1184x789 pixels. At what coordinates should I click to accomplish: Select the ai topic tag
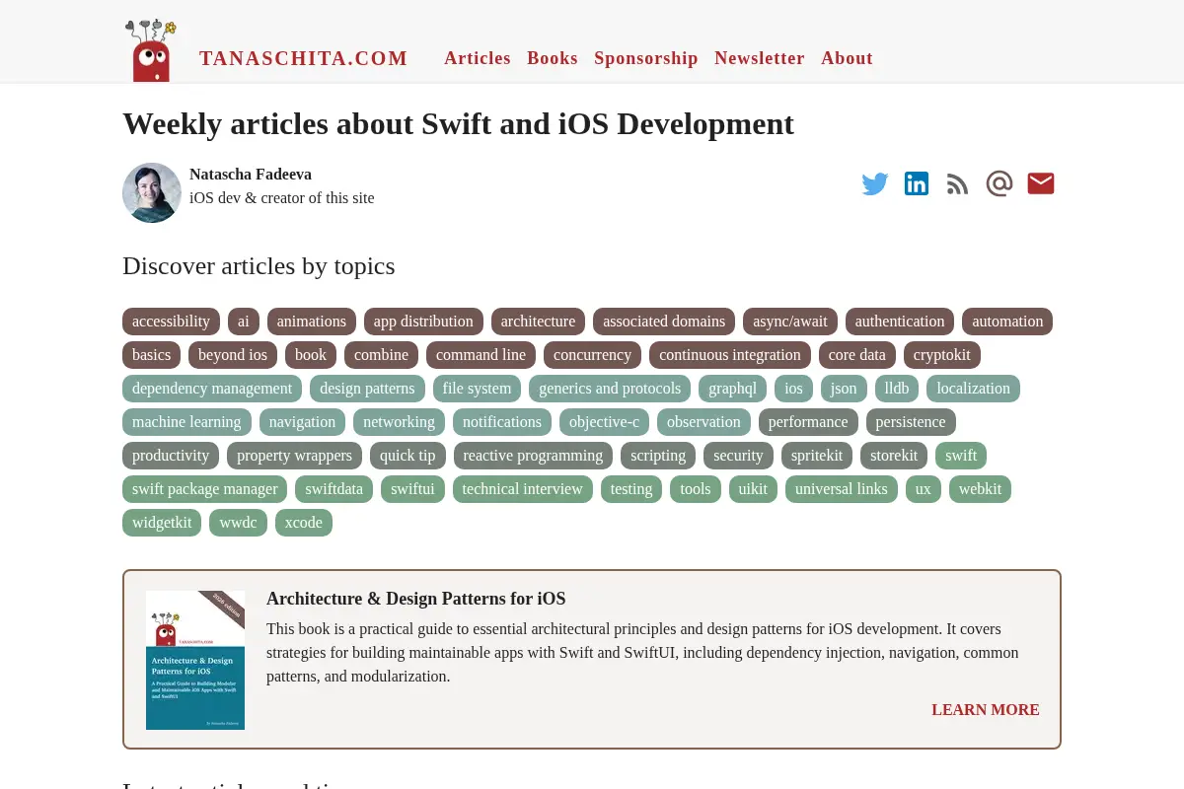244,322
